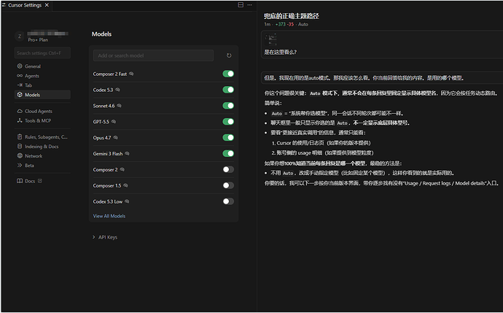Click the icon next to Composer 2 Fast

tap(131, 74)
